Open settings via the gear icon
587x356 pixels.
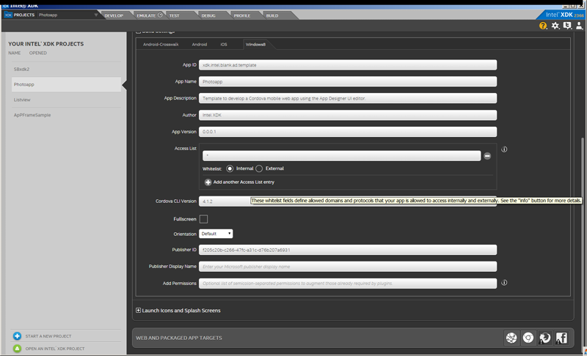[x=555, y=26]
